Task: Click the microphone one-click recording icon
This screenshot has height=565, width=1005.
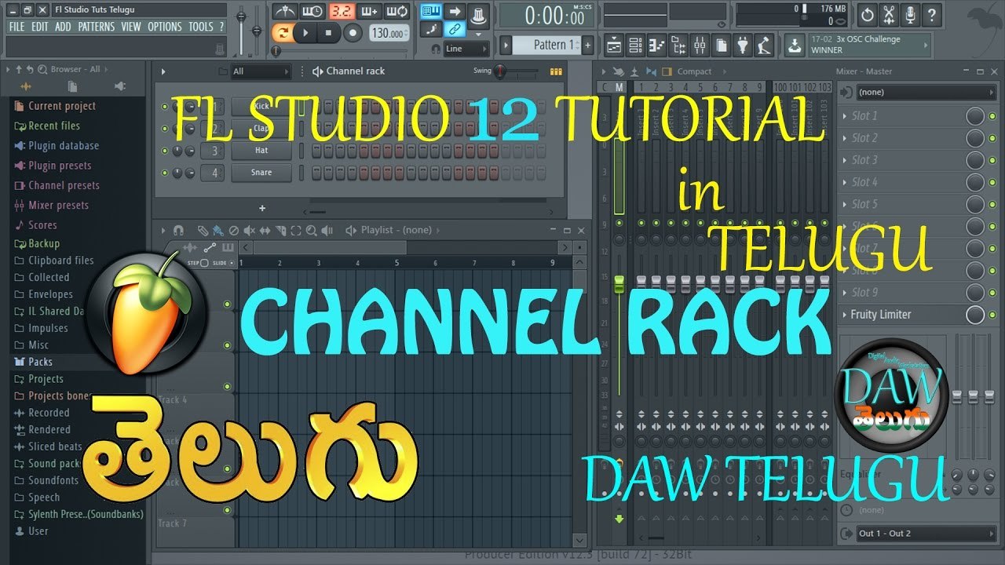Action: click(x=910, y=14)
